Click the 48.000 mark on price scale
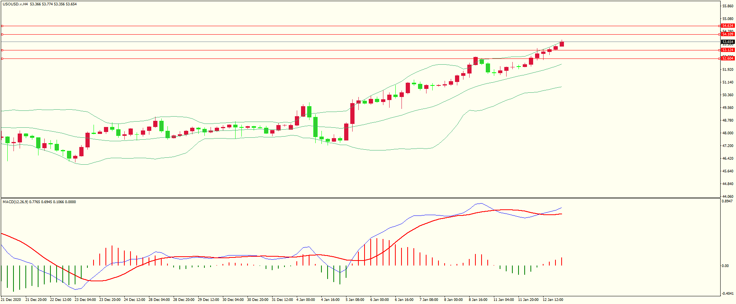736x304 pixels. (x=728, y=133)
